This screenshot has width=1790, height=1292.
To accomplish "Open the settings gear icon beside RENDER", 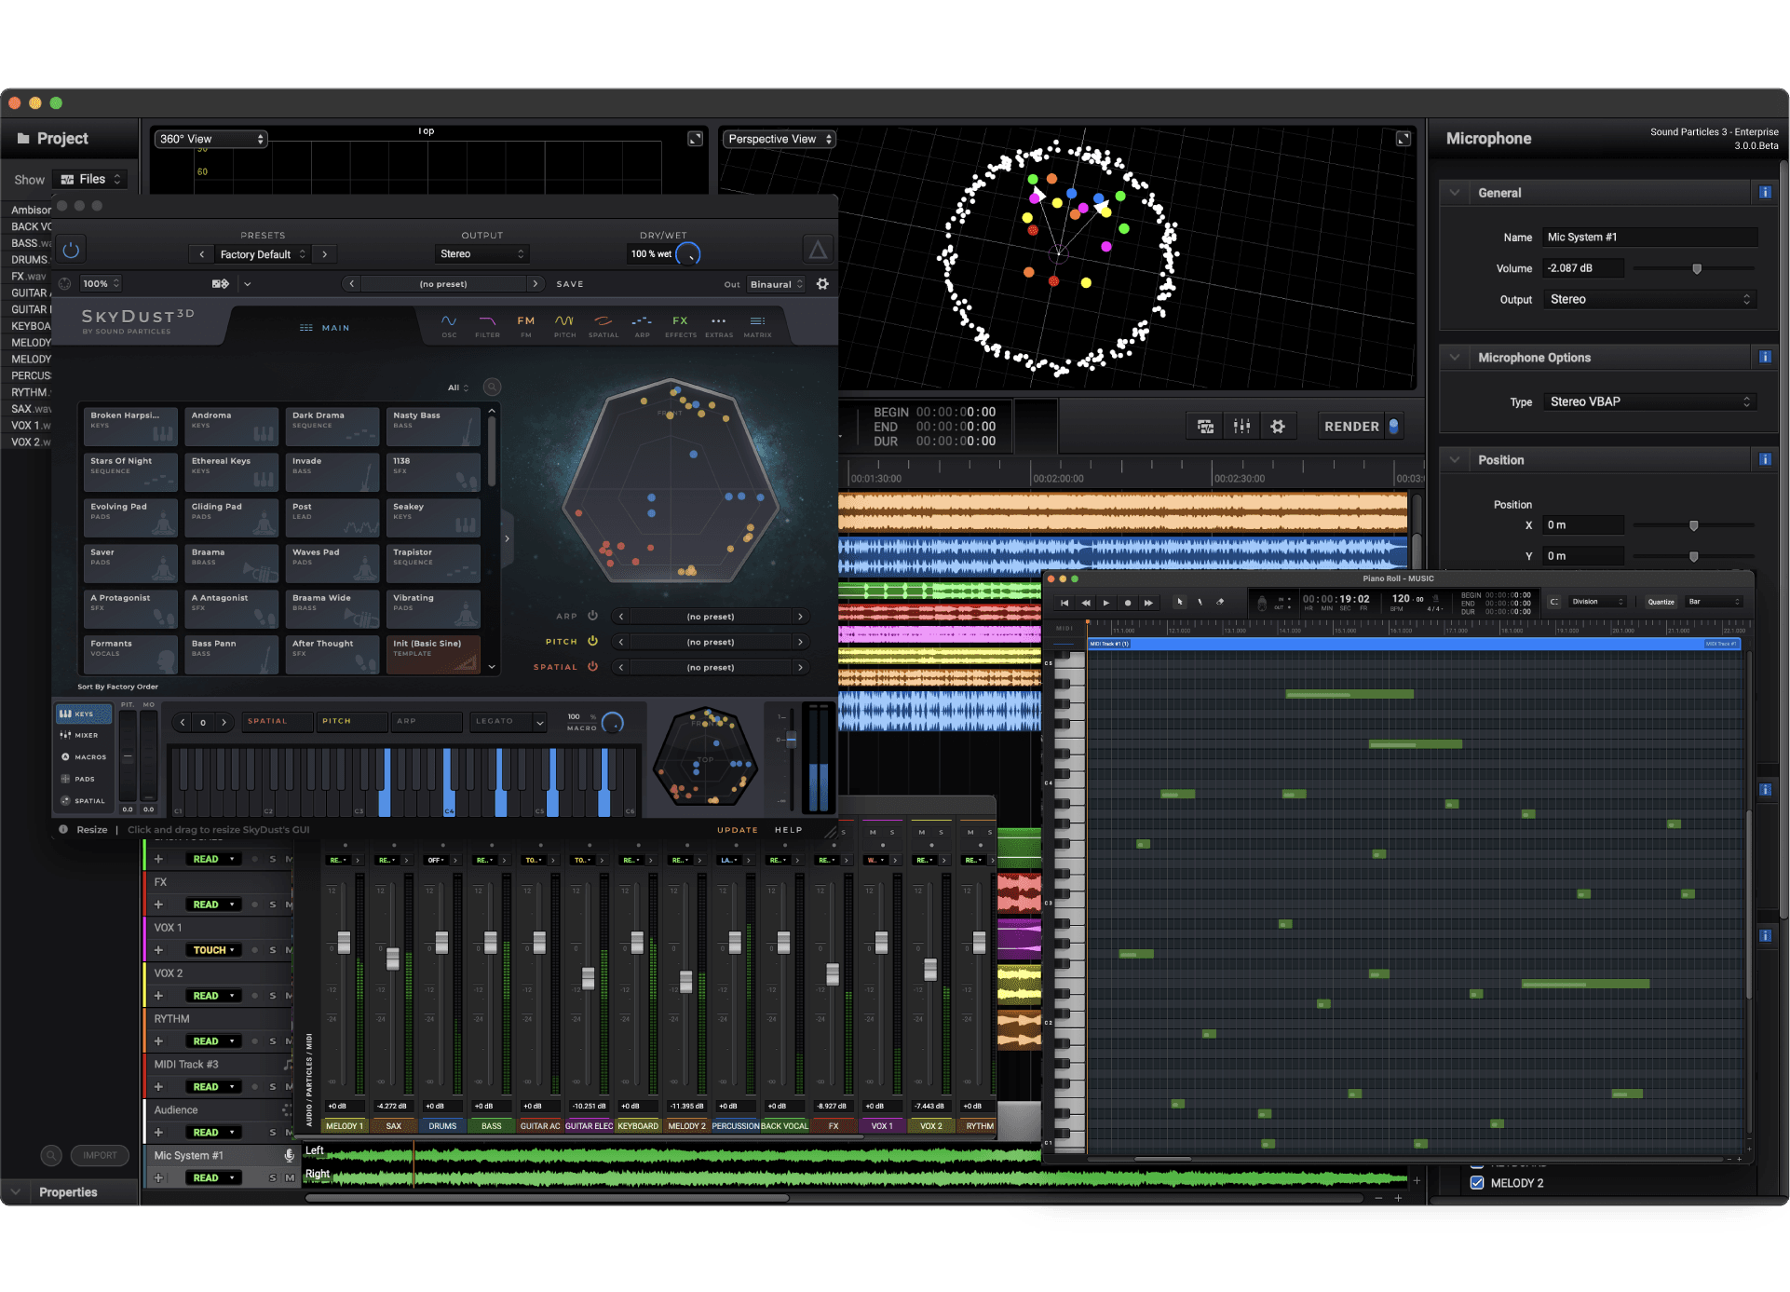I will click(1278, 427).
